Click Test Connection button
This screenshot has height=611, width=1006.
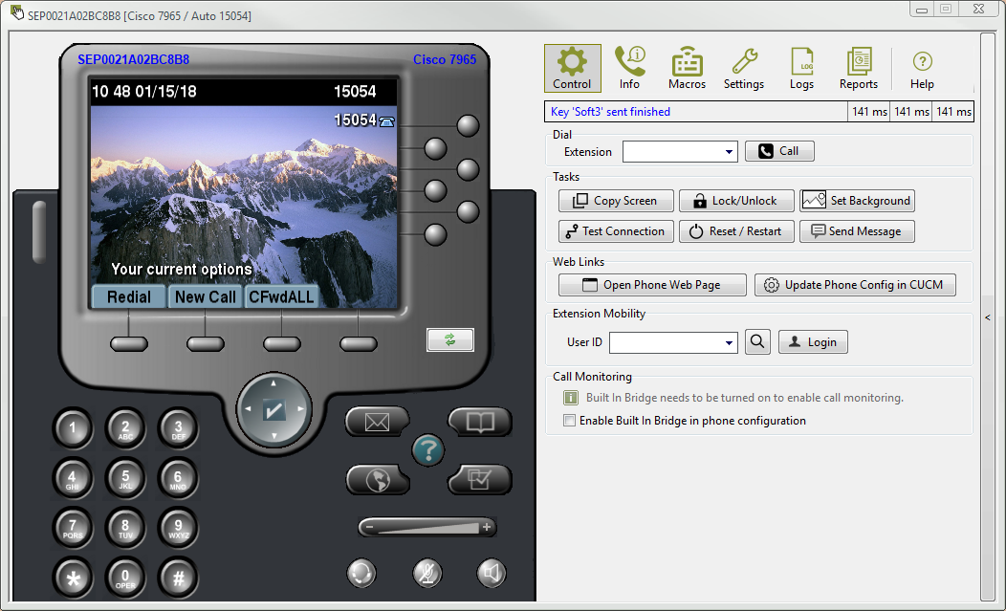pyautogui.click(x=616, y=231)
